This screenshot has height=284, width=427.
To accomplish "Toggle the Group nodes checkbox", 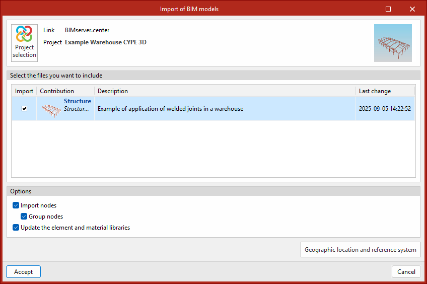I will pyautogui.click(x=24, y=217).
